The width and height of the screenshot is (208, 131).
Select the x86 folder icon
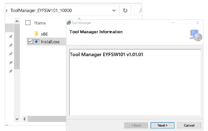point(36,34)
